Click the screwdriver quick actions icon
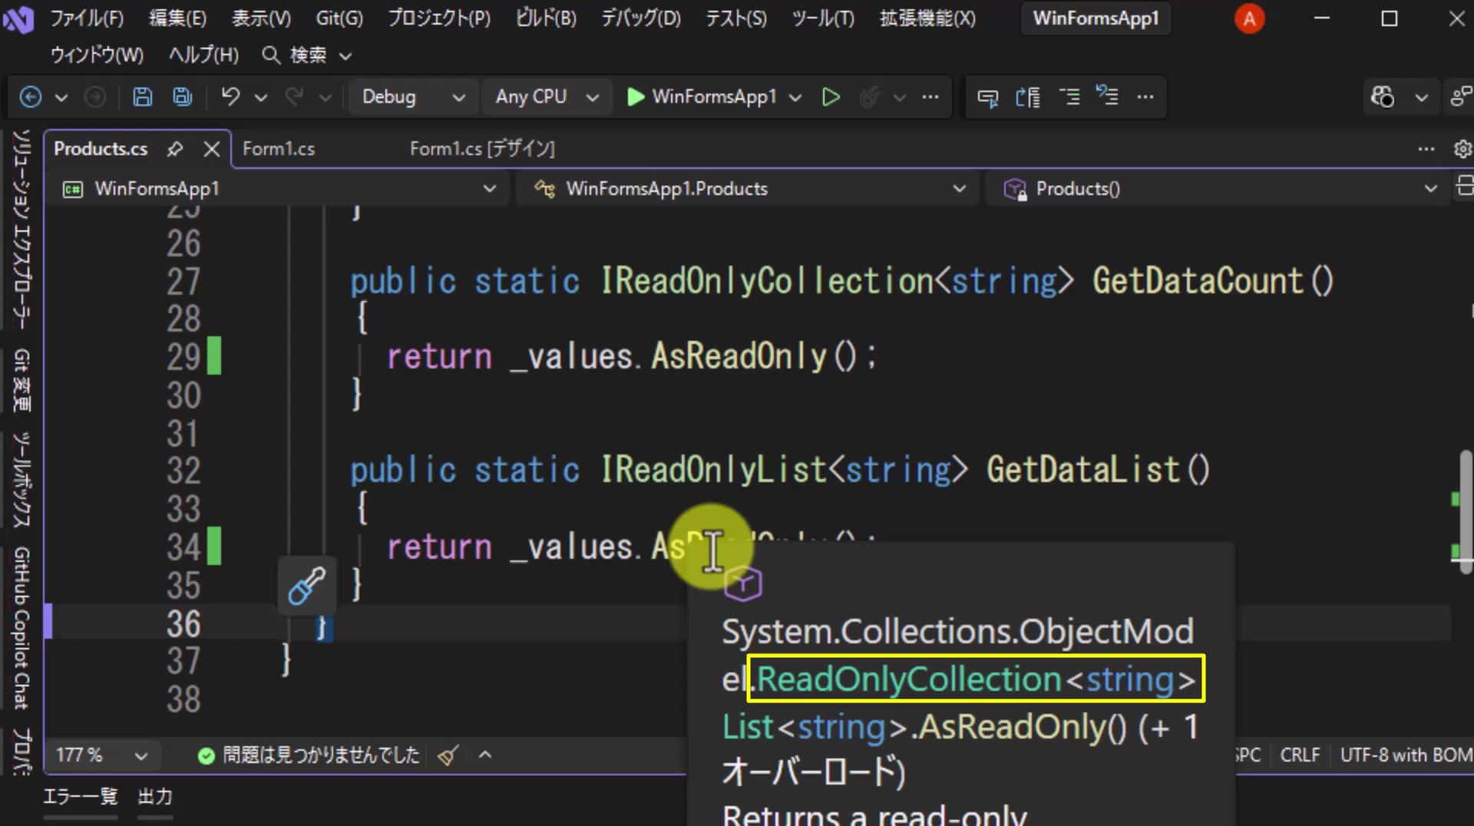This screenshot has height=826, width=1474. pyautogui.click(x=306, y=586)
